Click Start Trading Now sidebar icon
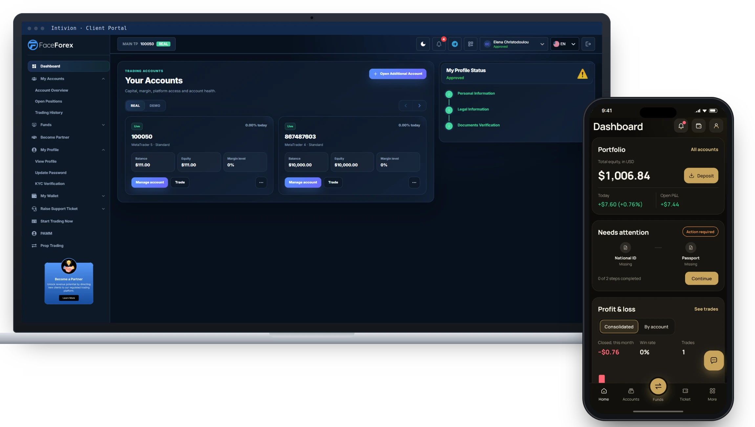 (x=34, y=221)
